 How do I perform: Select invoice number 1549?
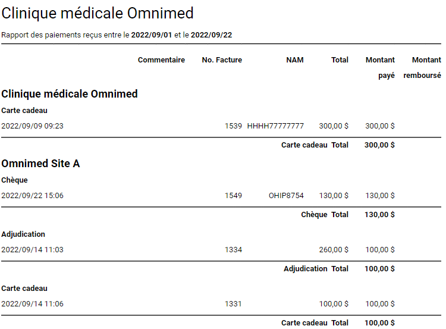(233, 196)
